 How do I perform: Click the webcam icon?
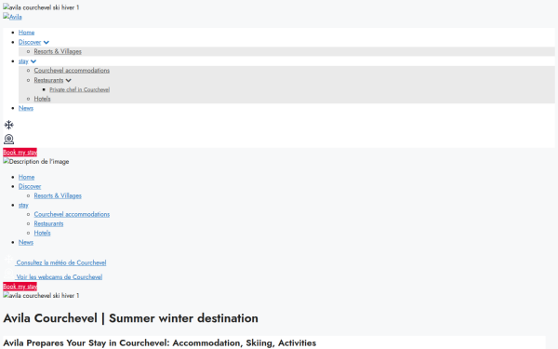(x=9, y=139)
